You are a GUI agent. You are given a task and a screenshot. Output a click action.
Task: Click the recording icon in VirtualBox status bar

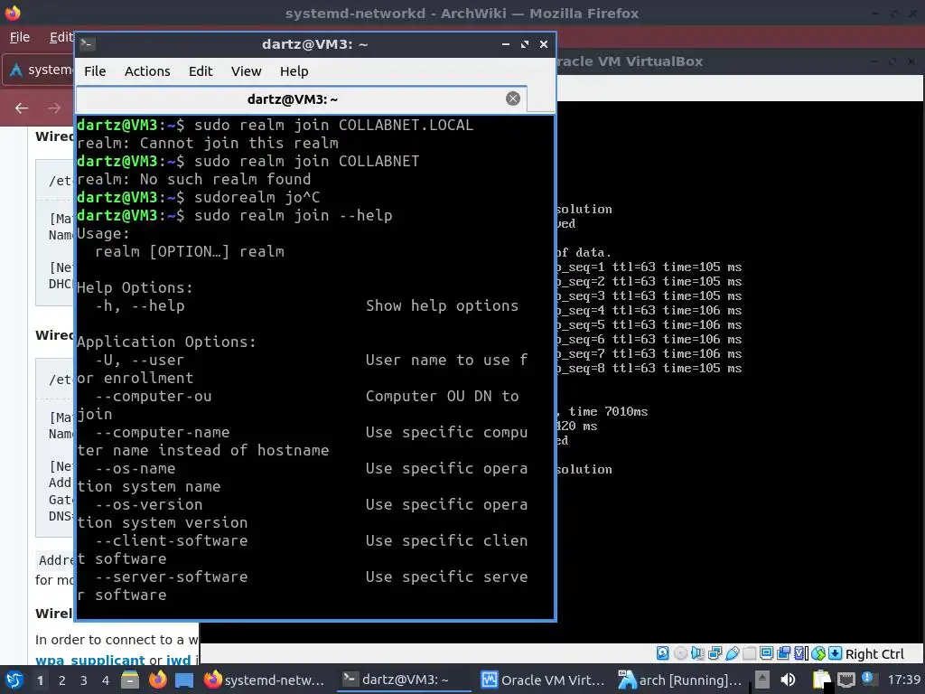(x=783, y=653)
